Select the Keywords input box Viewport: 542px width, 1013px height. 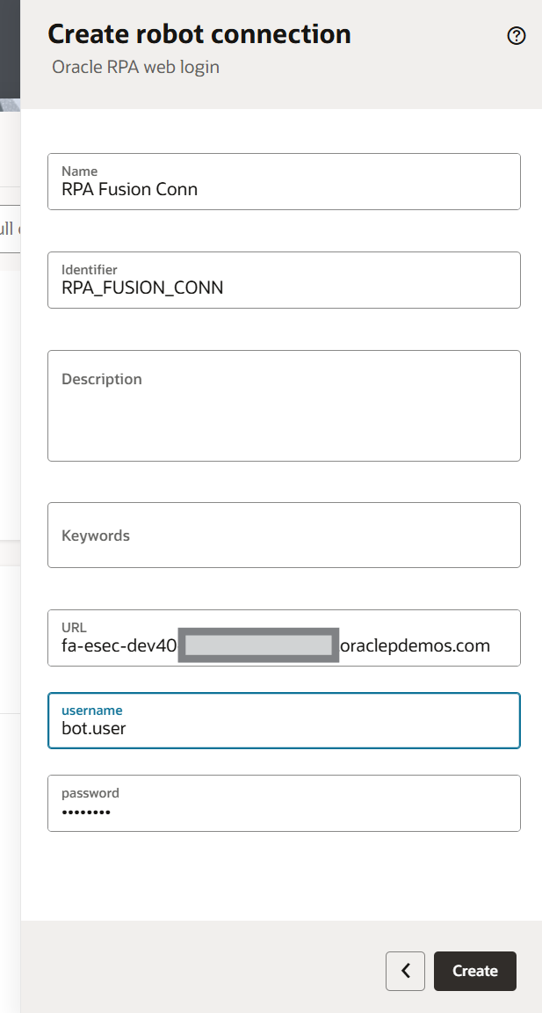[x=284, y=535]
